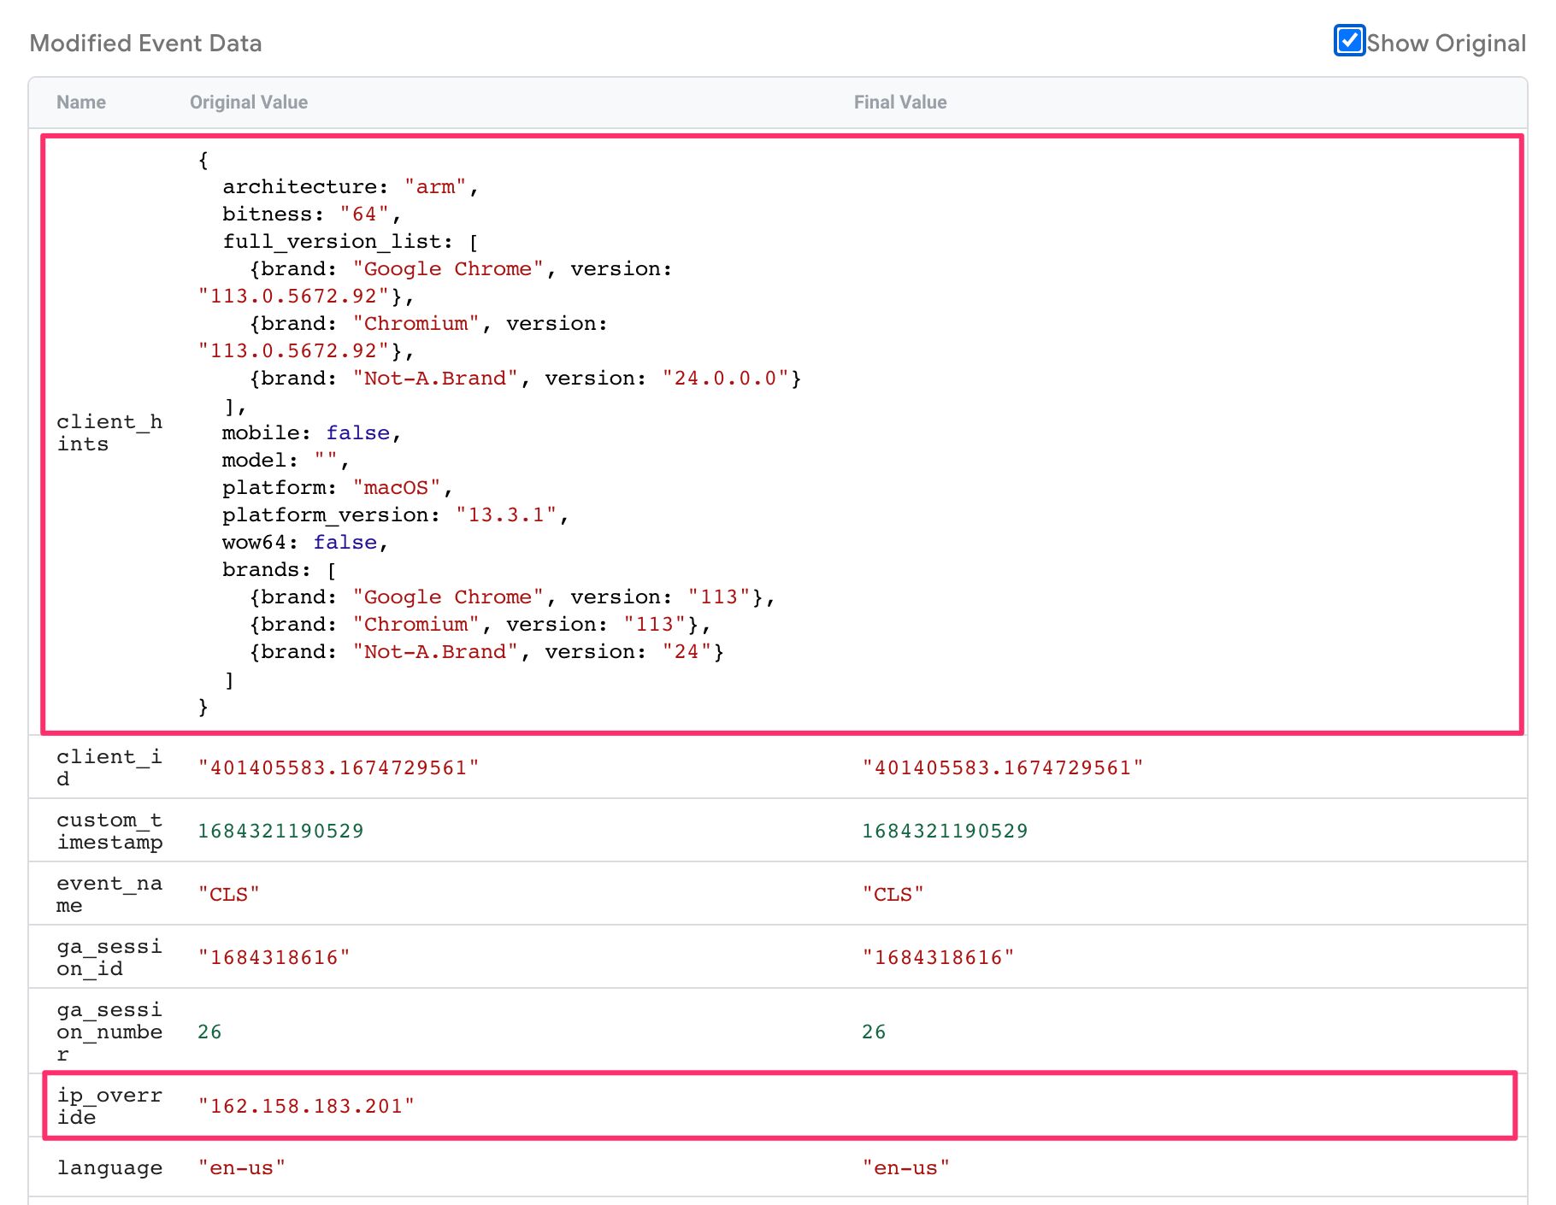Click Chromium version "113" entry
Screen dimensions: 1556x1205
click(480, 625)
